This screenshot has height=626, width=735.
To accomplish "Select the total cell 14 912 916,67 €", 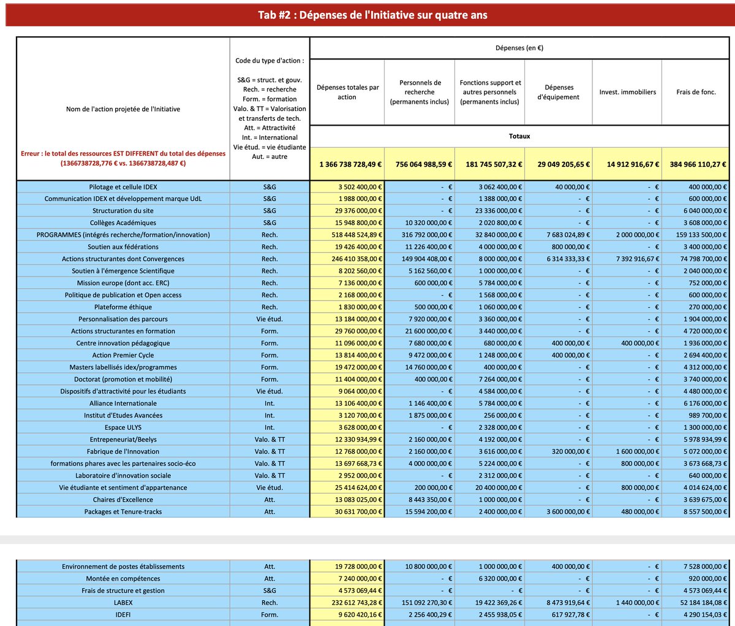I will (x=627, y=164).
